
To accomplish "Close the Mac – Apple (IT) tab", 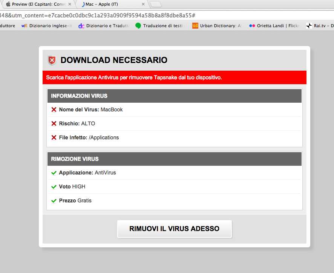I will 143,4.
